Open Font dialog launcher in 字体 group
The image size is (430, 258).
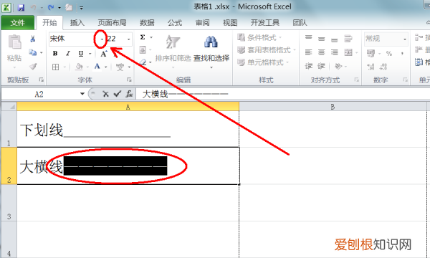click(129, 80)
